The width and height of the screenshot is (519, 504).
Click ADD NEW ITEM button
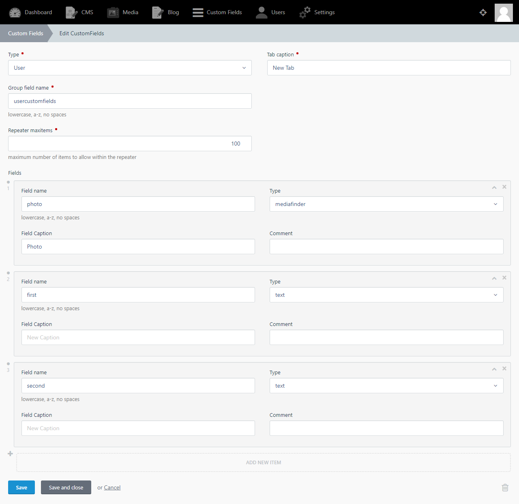pos(264,462)
